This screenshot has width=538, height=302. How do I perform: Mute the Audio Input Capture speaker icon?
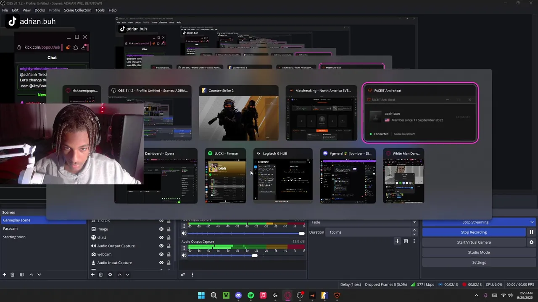(184, 233)
